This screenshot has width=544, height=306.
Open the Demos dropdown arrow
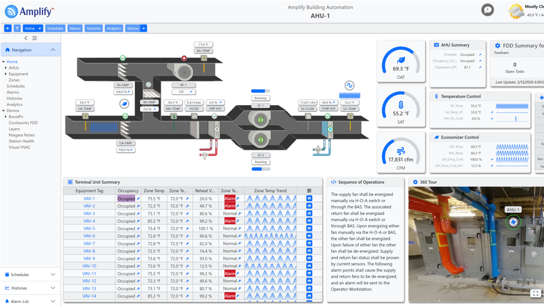tap(144, 28)
